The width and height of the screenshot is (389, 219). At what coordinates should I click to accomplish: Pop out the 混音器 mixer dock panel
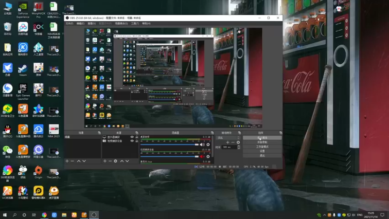[x=212, y=133]
